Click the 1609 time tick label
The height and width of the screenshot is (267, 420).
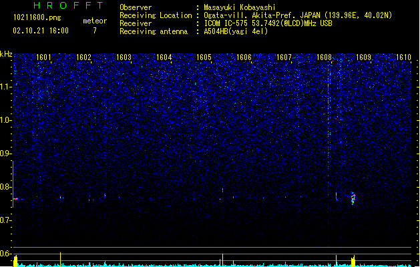pos(363,57)
